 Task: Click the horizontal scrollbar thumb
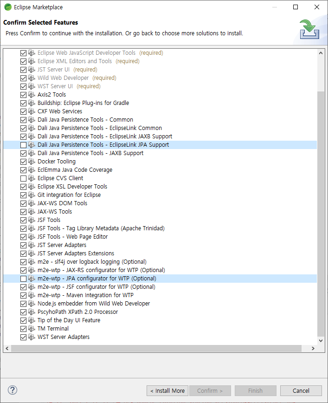[156, 349]
